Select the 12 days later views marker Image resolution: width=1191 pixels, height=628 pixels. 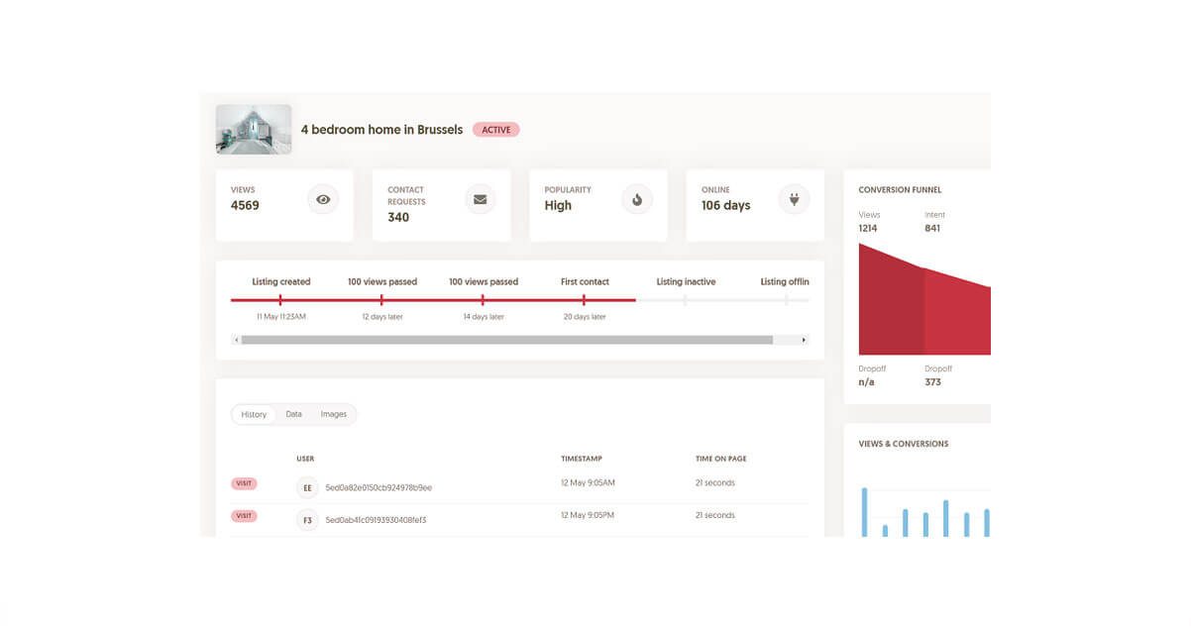[381, 299]
